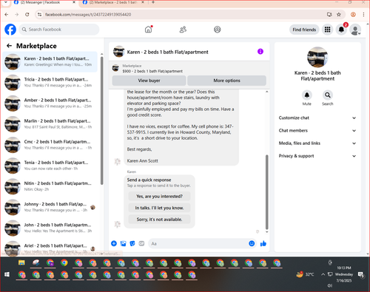The height and width of the screenshot is (292, 370).
Task: Send quick response 'Sorry, it's not available.'
Action: [x=159, y=220]
